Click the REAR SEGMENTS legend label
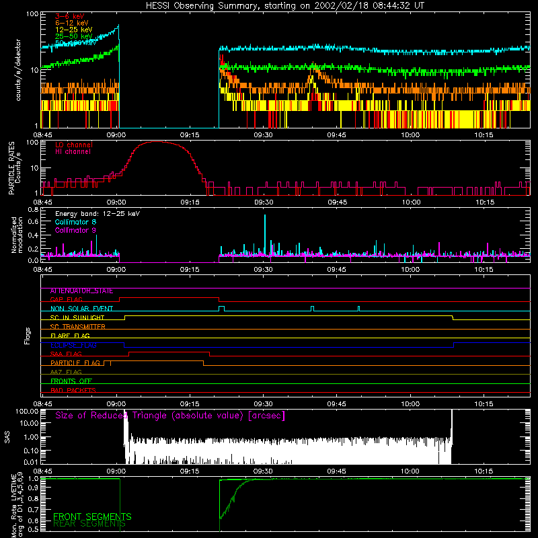The height and width of the screenshot is (538, 538). (x=89, y=524)
